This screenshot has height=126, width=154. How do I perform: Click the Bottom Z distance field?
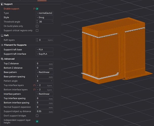click(45, 68)
